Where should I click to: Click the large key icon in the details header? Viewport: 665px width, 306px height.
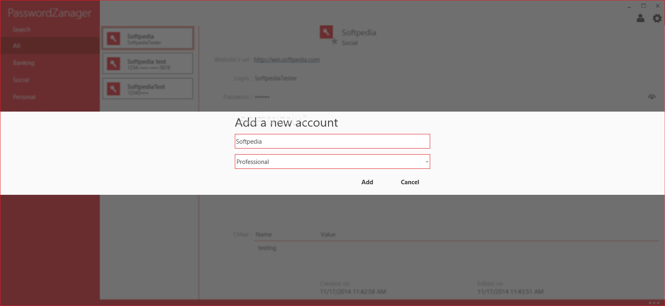point(326,32)
